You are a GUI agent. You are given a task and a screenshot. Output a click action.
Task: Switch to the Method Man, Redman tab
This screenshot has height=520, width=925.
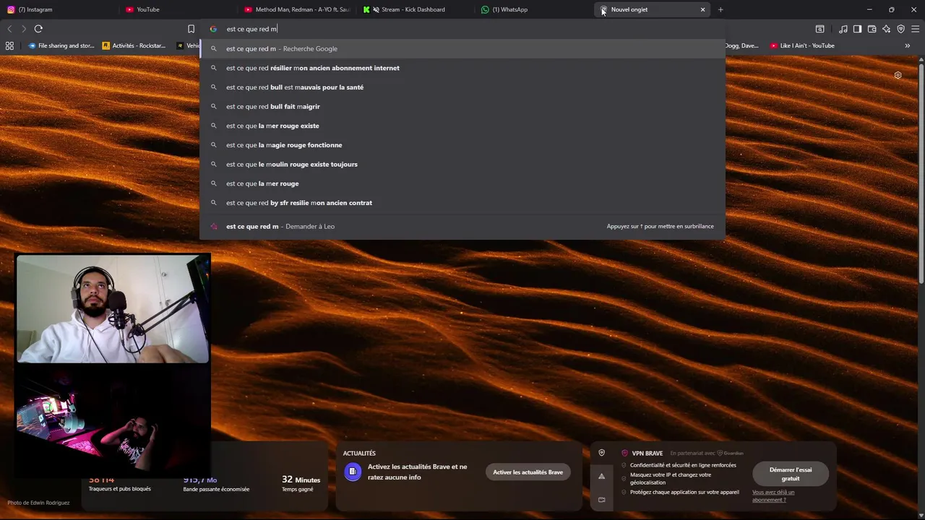(x=296, y=9)
